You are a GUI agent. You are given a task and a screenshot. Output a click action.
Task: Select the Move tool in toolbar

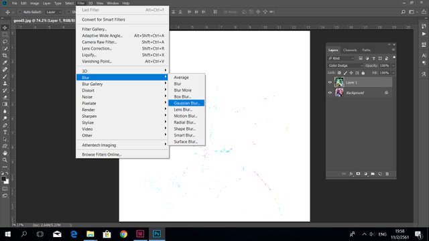coord(5,28)
